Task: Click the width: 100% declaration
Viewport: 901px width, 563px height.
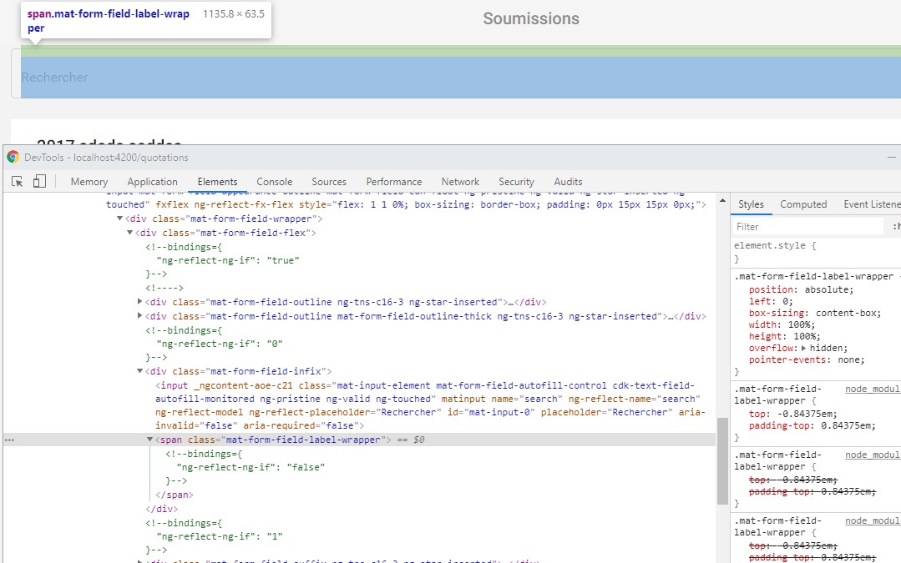Action: [782, 324]
